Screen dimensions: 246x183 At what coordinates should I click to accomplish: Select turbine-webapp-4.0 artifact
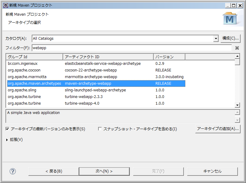click(82, 103)
